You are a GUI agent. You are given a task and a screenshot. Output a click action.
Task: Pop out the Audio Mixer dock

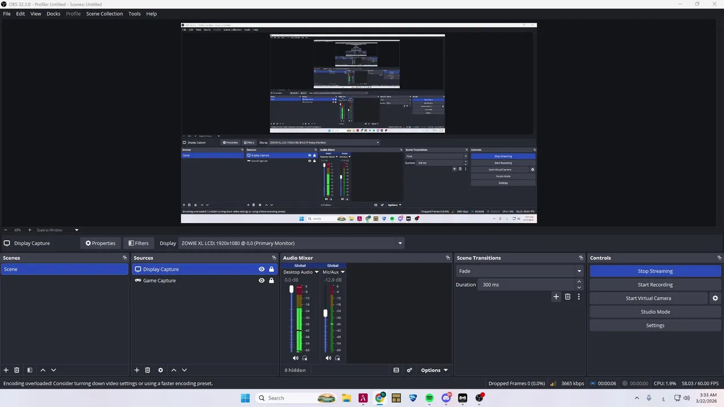click(x=448, y=258)
